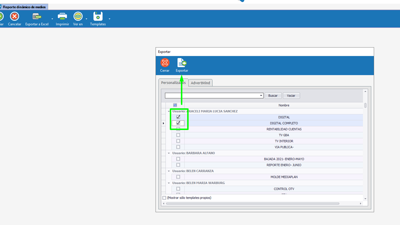Viewport: 400px width, 225px height.
Task: Enable Mostrar sólo templates propios checkbox
Action: coord(164,197)
